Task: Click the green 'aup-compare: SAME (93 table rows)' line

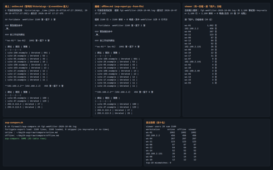Action: point(26,139)
